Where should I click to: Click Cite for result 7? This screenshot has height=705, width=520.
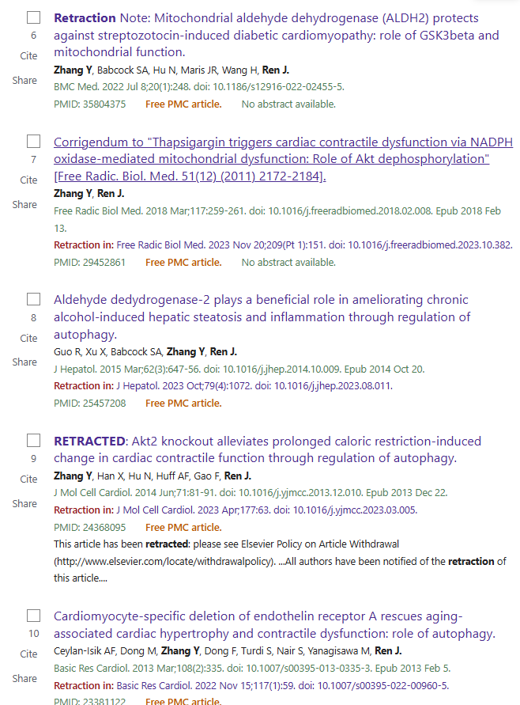[28, 180]
